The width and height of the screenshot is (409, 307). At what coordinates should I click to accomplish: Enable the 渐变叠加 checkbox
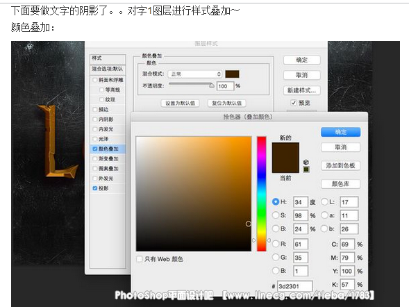[x=95, y=158]
